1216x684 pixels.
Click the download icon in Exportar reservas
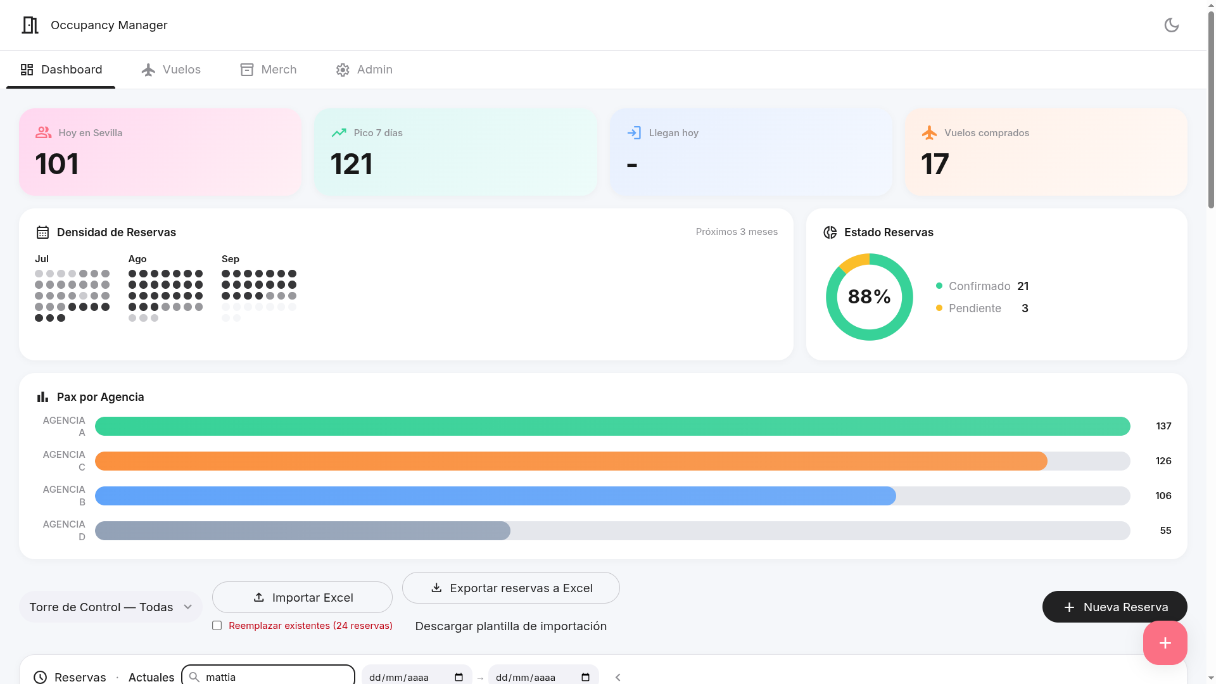tap(436, 588)
